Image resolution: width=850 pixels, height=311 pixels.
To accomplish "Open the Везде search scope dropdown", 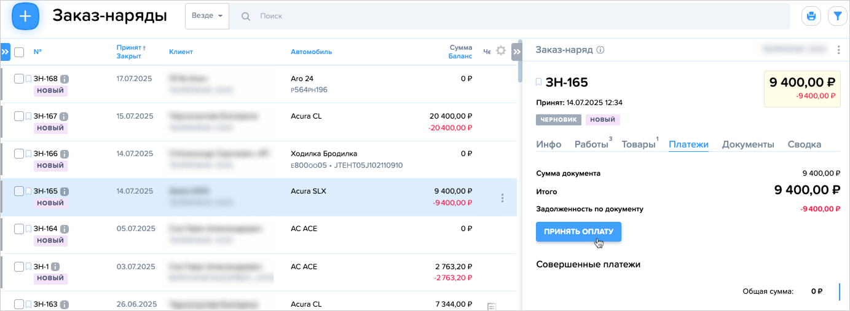I will click(207, 16).
